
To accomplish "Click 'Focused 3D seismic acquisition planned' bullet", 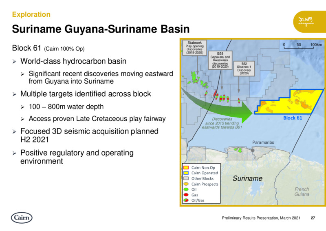I will click(89, 135).
